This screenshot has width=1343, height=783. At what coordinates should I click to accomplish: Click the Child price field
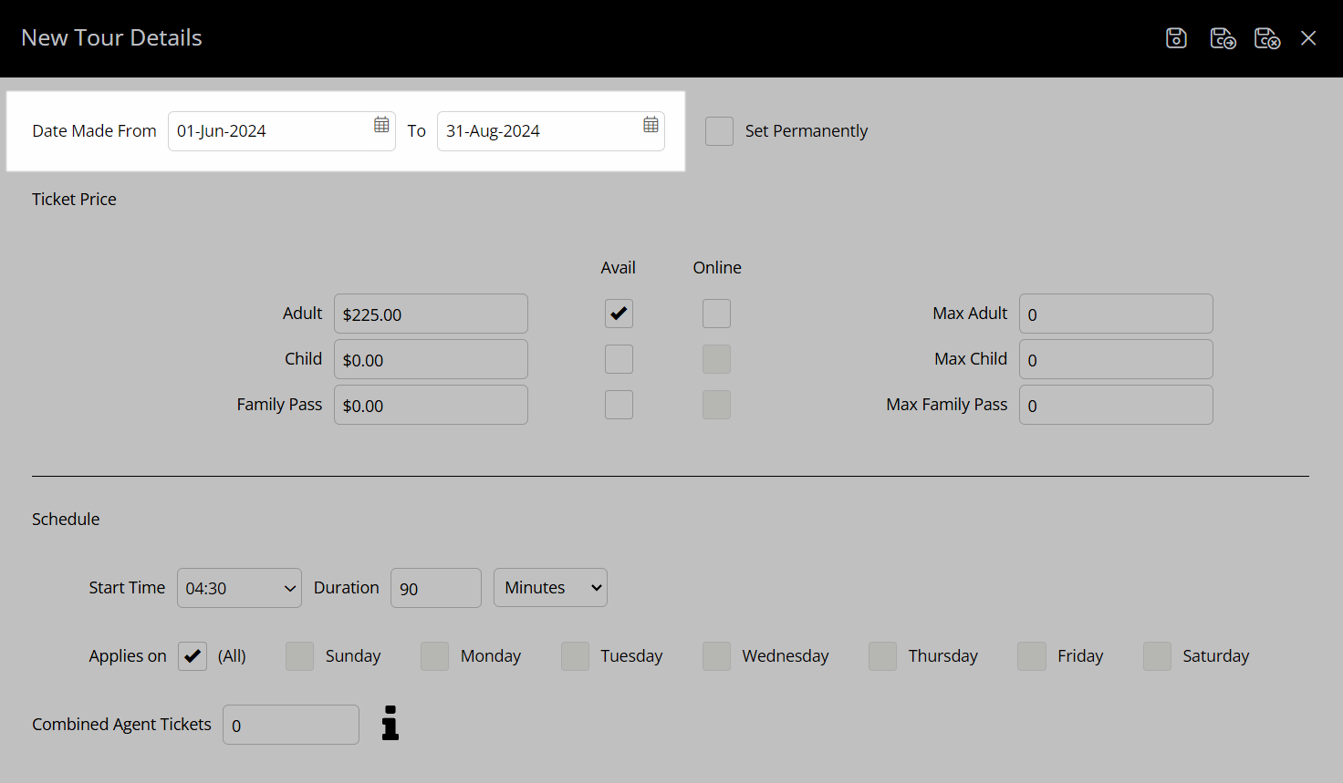431,359
